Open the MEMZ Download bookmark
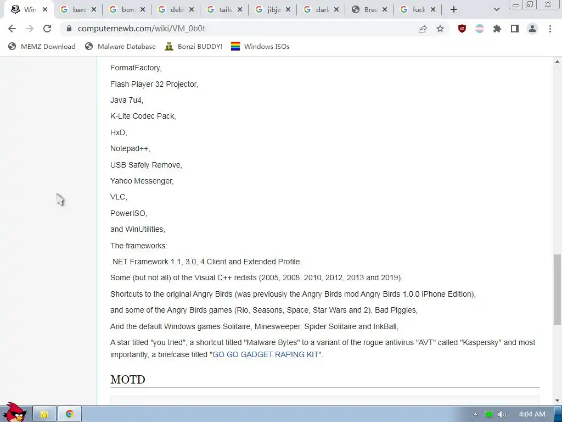 click(42, 46)
